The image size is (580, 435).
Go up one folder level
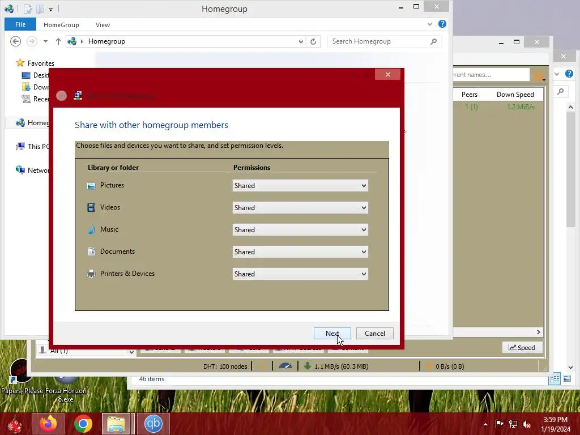pos(58,41)
